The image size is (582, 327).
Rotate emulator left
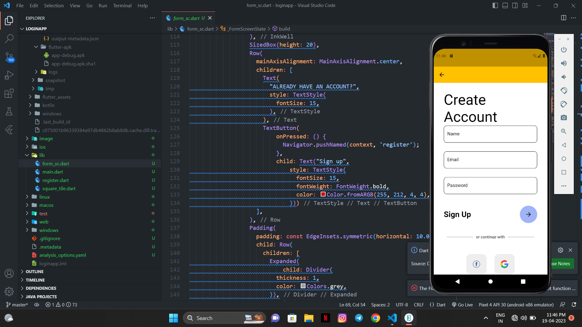pyautogui.click(x=564, y=91)
